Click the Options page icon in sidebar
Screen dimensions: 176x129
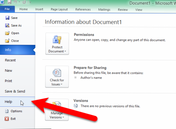coord(7,111)
